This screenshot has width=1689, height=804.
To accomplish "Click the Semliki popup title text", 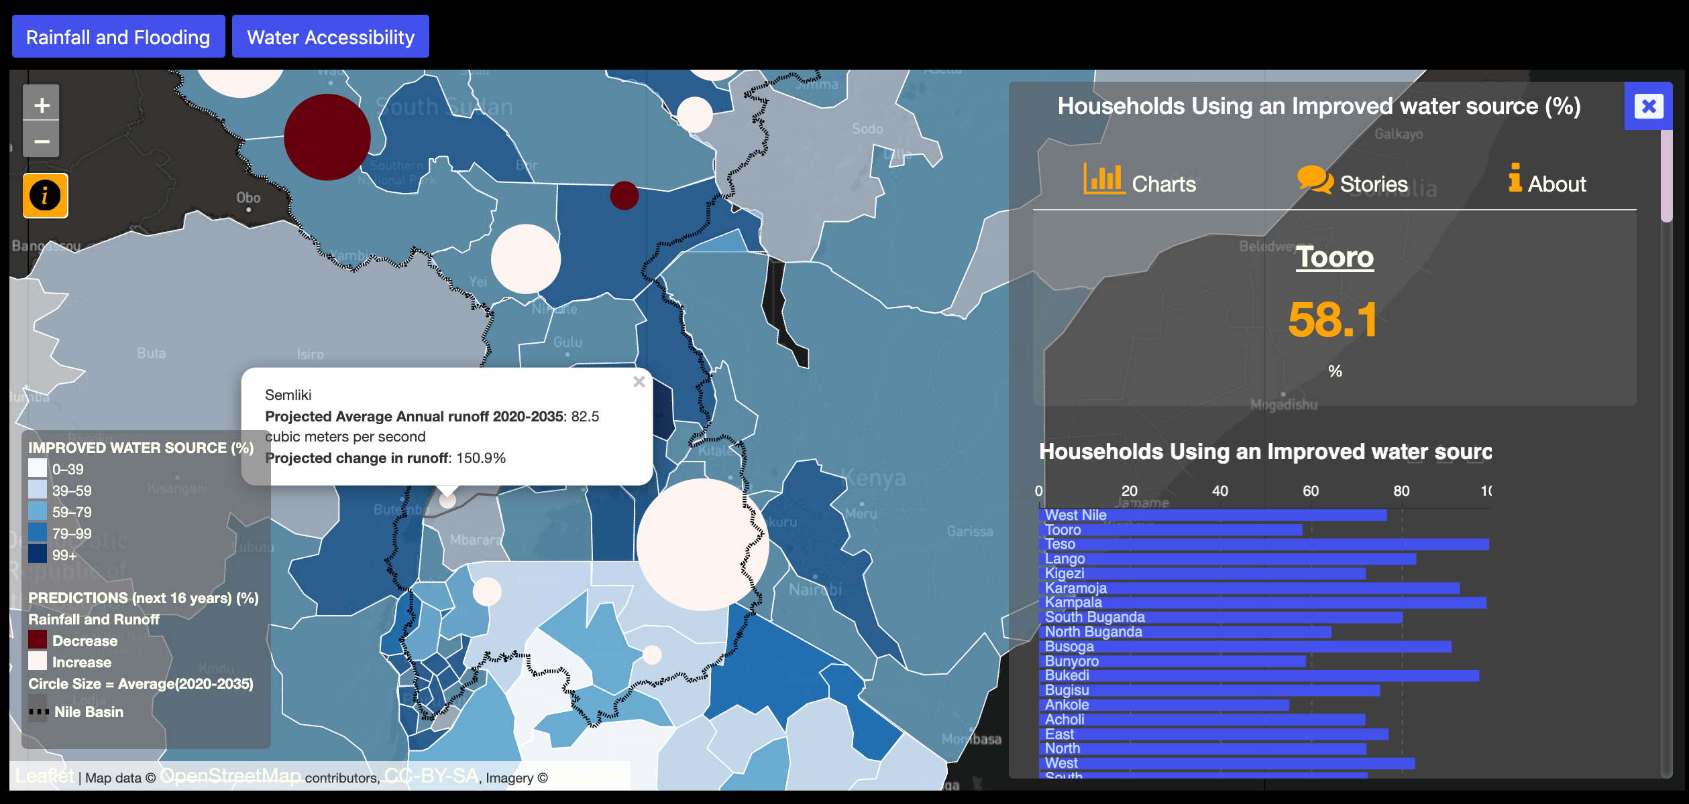I will [x=288, y=395].
